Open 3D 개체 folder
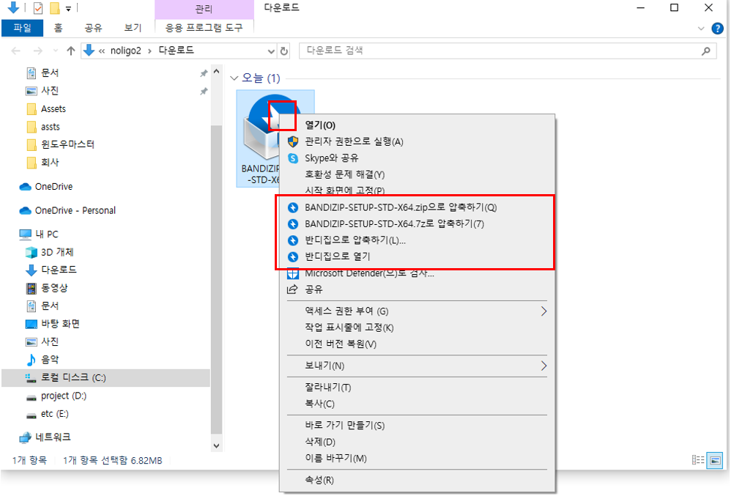The image size is (734, 496). pyautogui.click(x=57, y=252)
